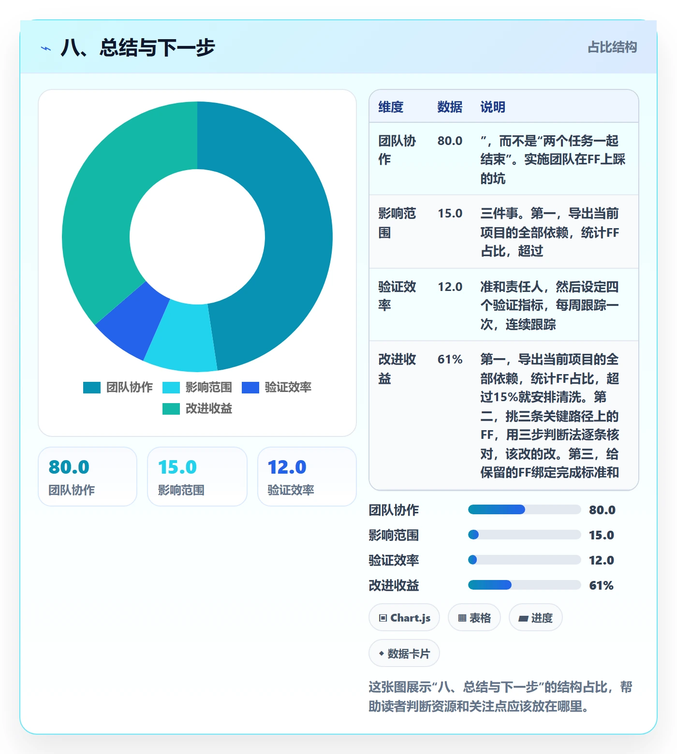Image resolution: width=677 pixels, height=754 pixels.
Task: Click the 数据 column header
Action: click(x=450, y=107)
